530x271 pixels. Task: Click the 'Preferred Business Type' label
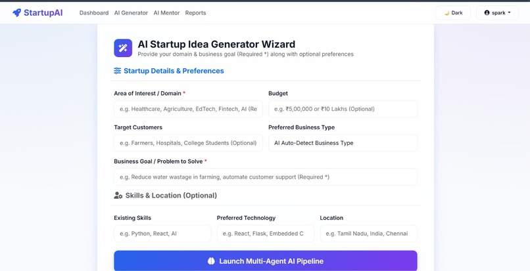(302, 127)
